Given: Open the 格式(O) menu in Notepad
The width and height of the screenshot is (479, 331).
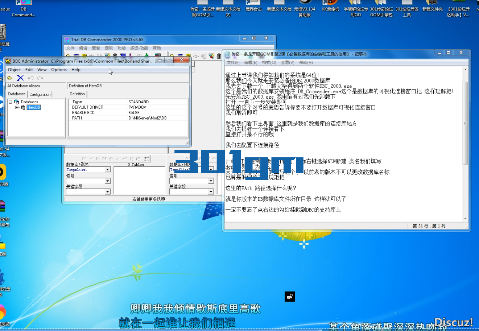Looking at the screenshot, I should click(x=269, y=63).
